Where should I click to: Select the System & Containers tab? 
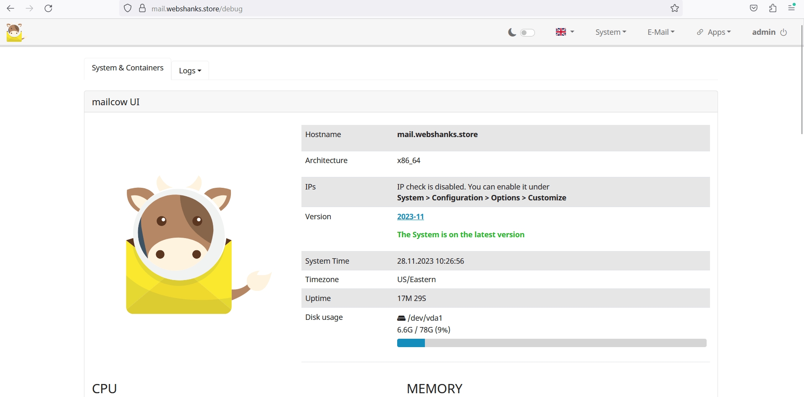[x=128, y=68]
